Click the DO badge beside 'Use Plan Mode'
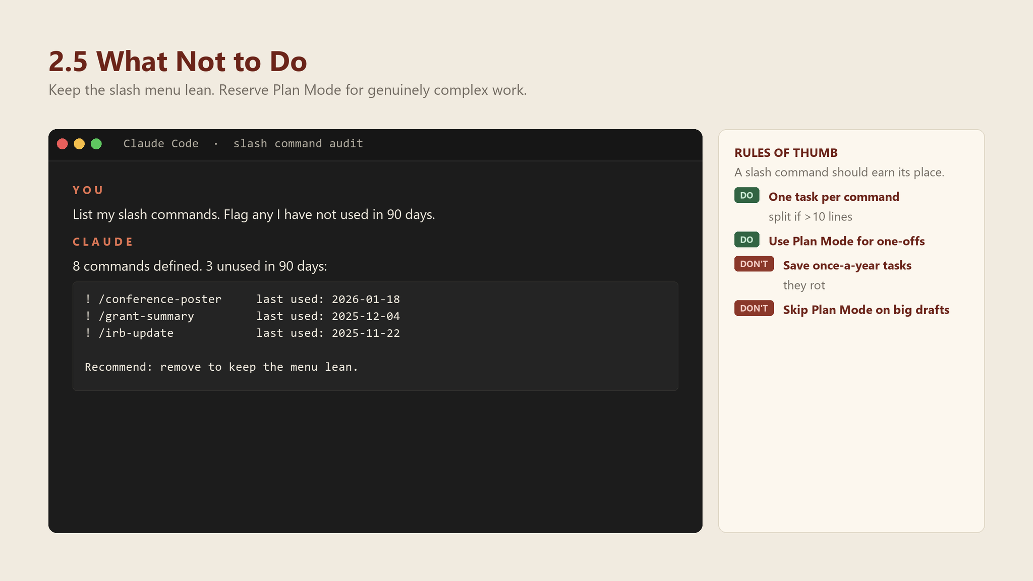Viewport: 1033px width, 581px height. coord(747,240)
